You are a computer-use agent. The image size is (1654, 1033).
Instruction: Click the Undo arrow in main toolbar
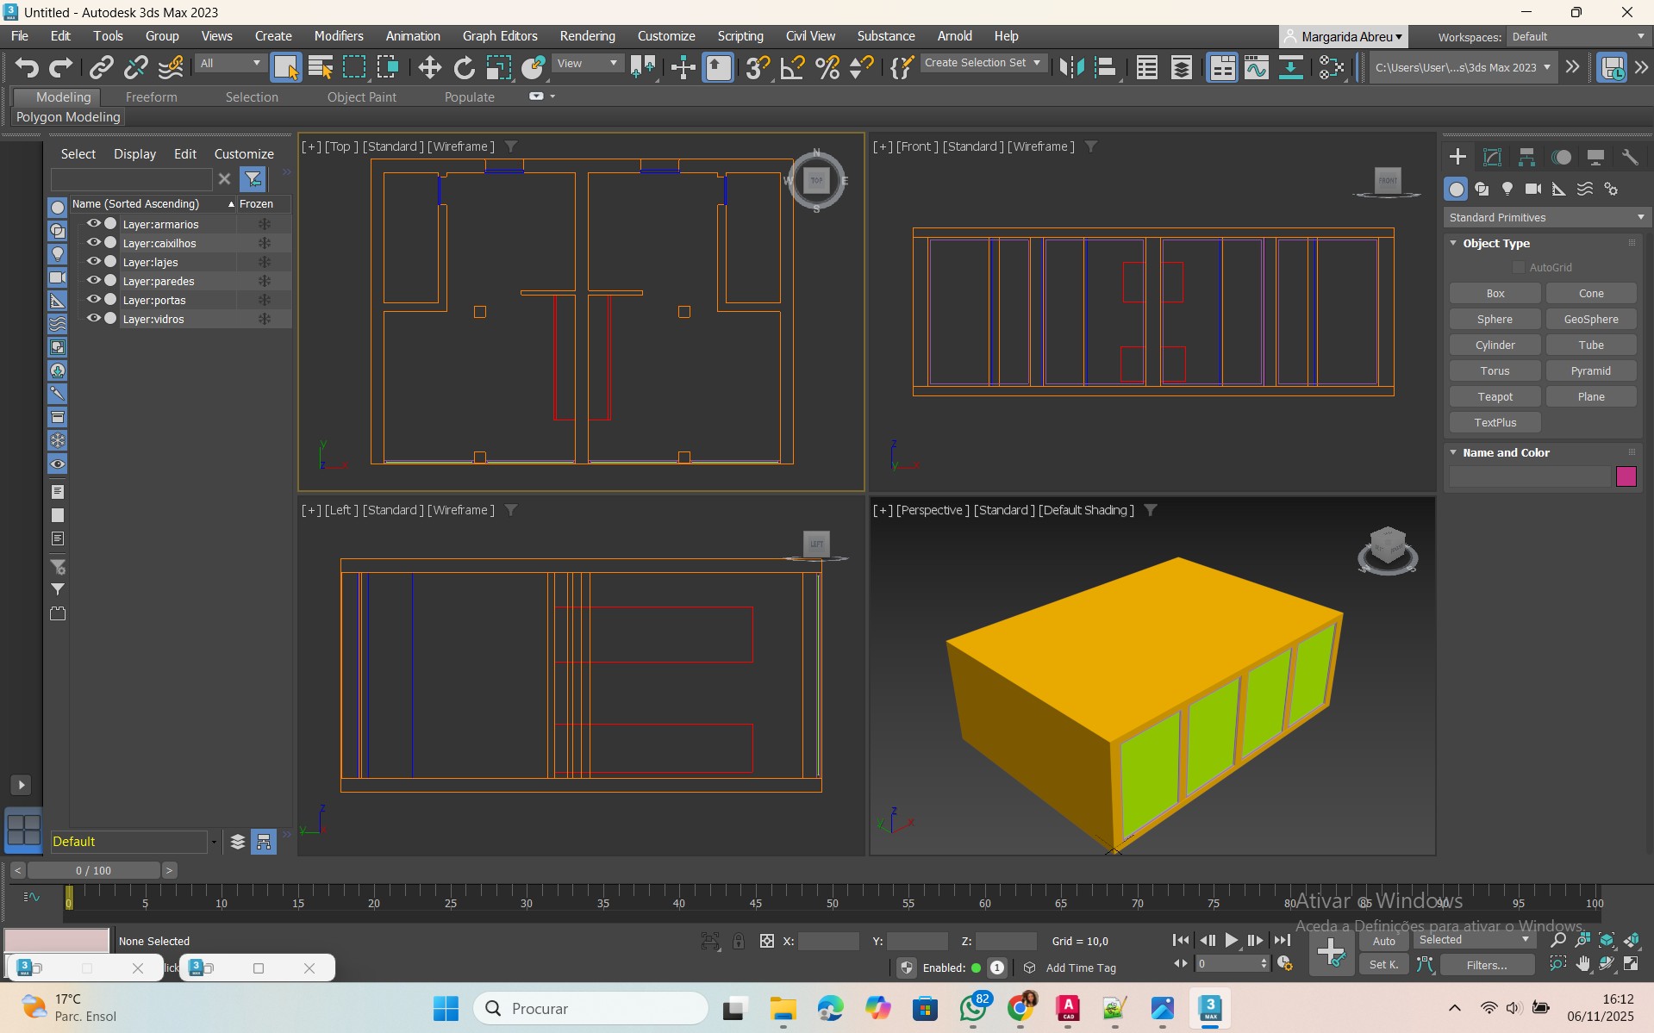click(27, 67)
